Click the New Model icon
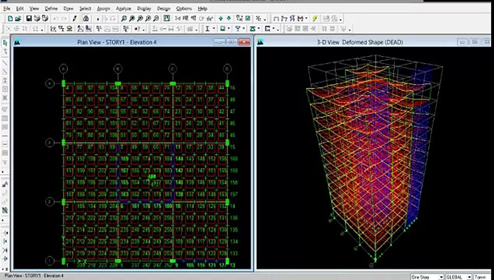Image resolution: width=494 pixels, height=280 pixels. coord(10,18)
